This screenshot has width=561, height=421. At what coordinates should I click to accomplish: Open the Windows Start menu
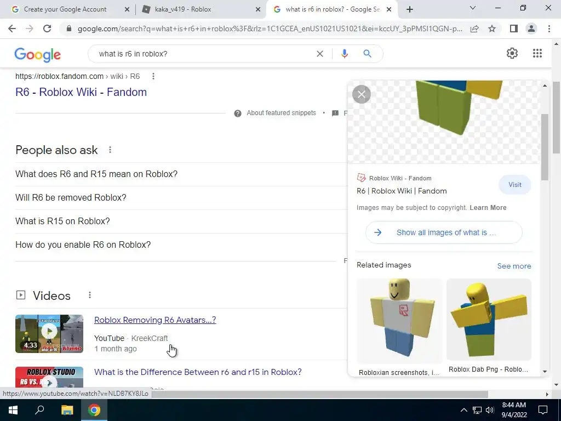13,410
